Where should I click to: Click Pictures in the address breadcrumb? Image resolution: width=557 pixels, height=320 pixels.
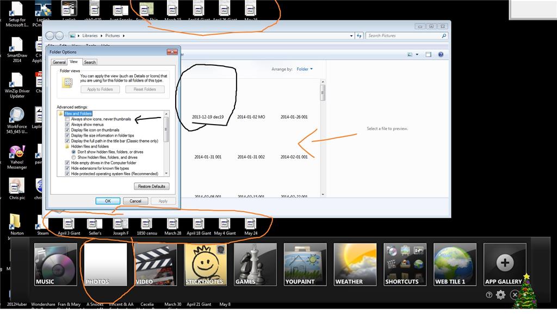112,35
